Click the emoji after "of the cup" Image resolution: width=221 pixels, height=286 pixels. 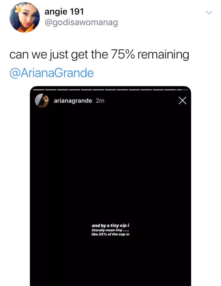128,234
